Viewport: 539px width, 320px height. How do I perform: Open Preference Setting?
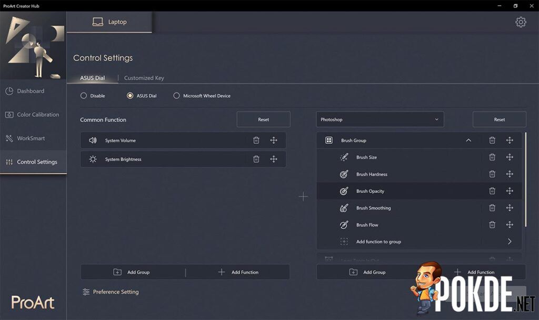tap(111, 292)
